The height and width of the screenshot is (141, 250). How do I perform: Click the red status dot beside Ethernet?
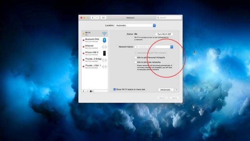coord(83,47)
